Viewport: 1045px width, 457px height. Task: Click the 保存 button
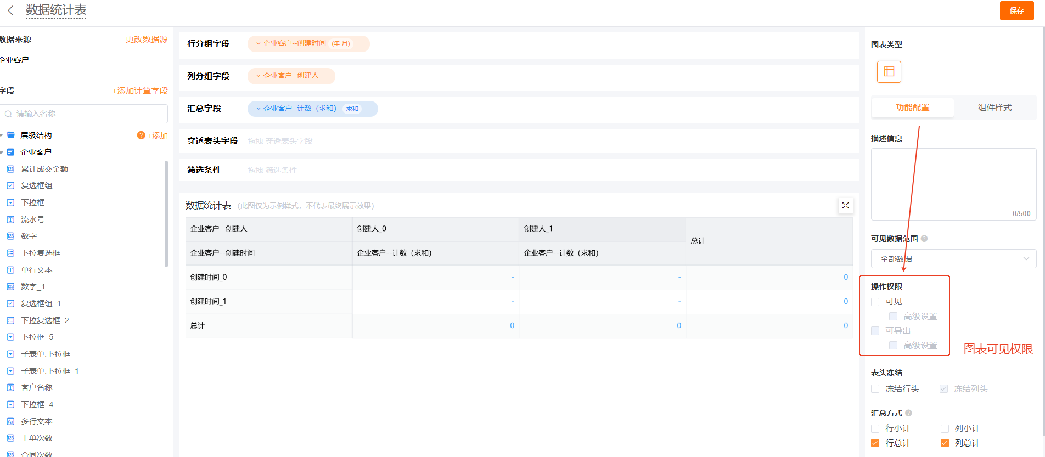pyautogui.click(x=1016, y=10)
